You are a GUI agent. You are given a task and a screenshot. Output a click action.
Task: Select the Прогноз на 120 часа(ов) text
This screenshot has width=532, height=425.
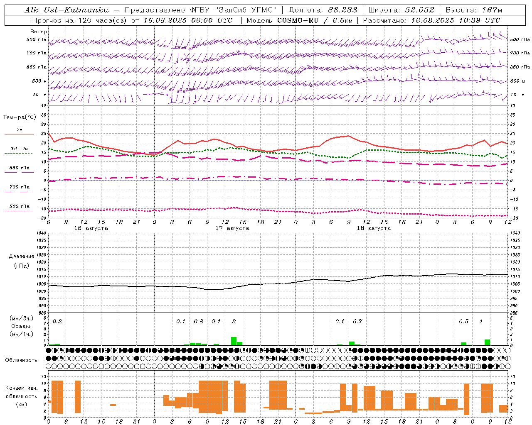(x=81, y=20)
